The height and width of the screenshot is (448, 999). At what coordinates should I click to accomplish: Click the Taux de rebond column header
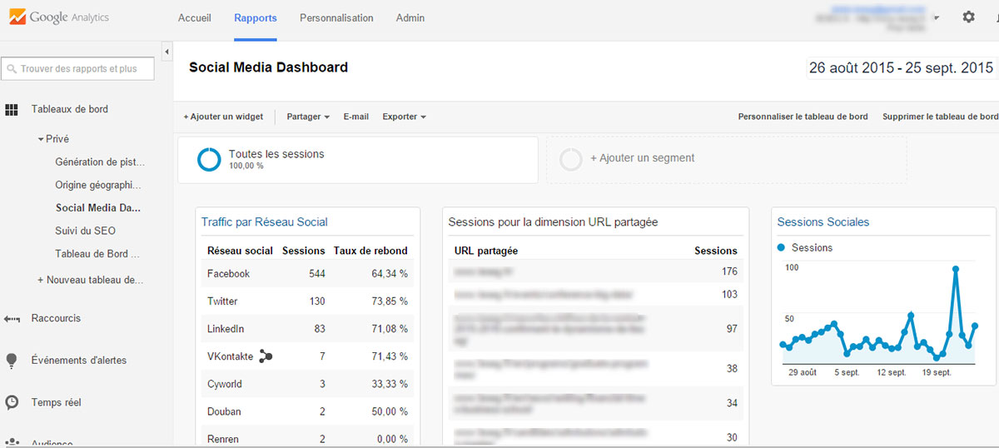tap(370, 251)
